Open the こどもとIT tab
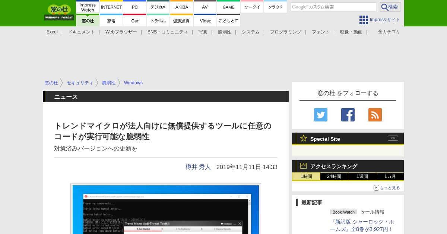The image size is (447, 234). pyautogui.click(x=228, y=20)
